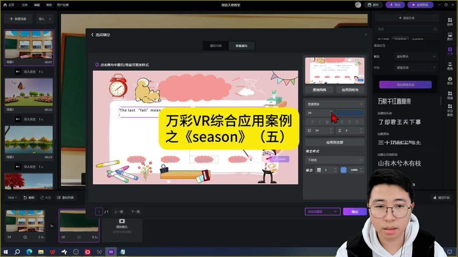
Task: Open the light blue stroke color swatch
Action: point(343,170)
